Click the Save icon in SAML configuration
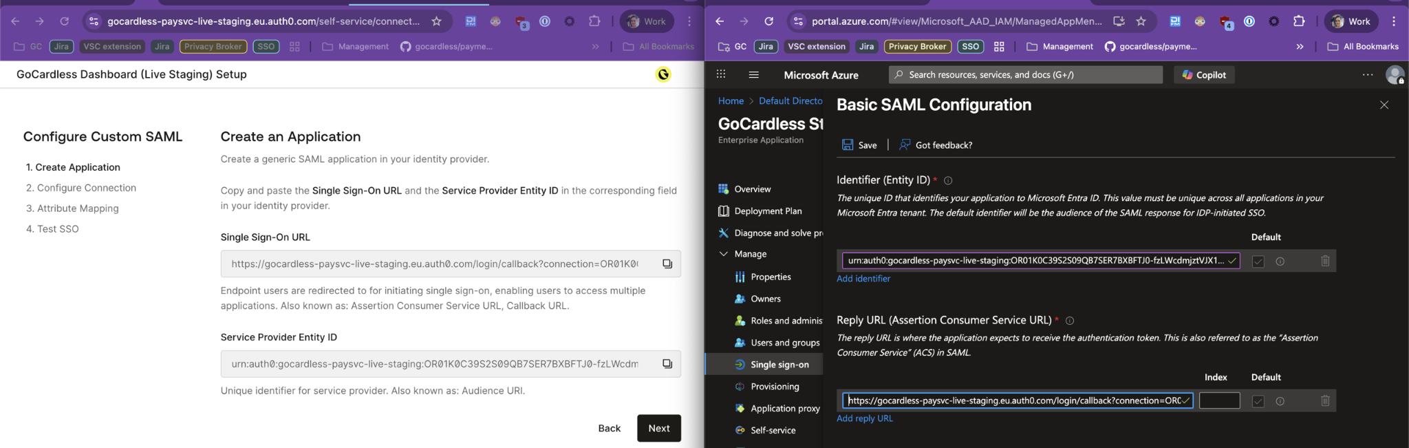 click(x=848, y=145)
